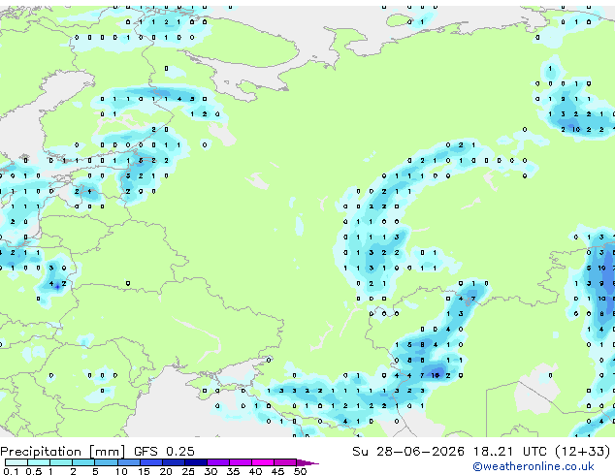
Task: Click the 0.5–1 mm legend color swatch
Action: (39, 462)
